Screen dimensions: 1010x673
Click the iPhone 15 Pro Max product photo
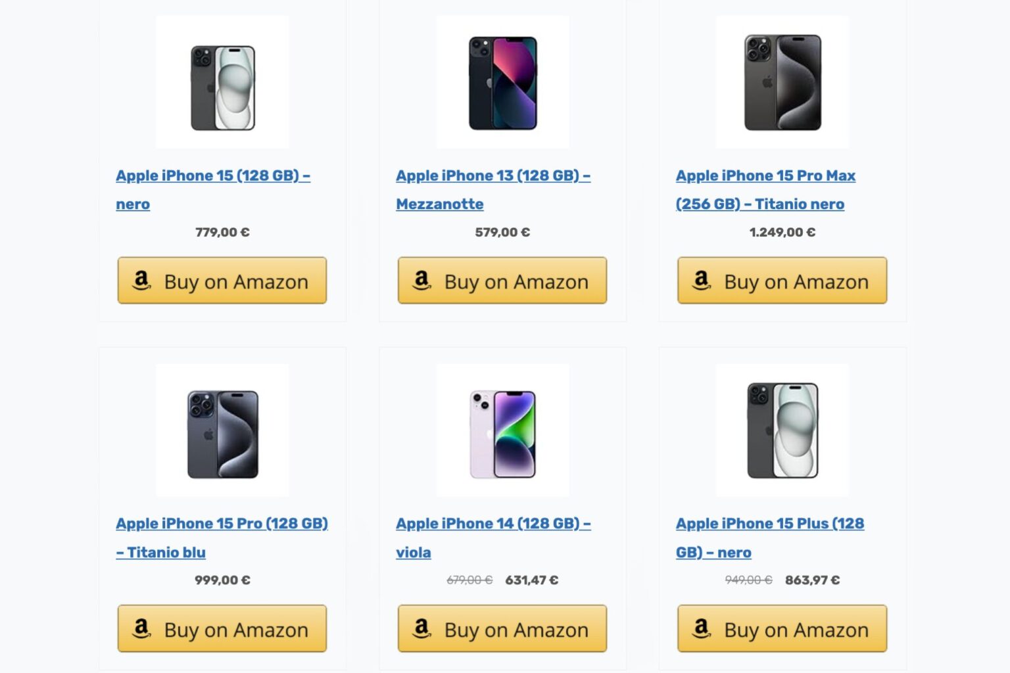point(782,81)
